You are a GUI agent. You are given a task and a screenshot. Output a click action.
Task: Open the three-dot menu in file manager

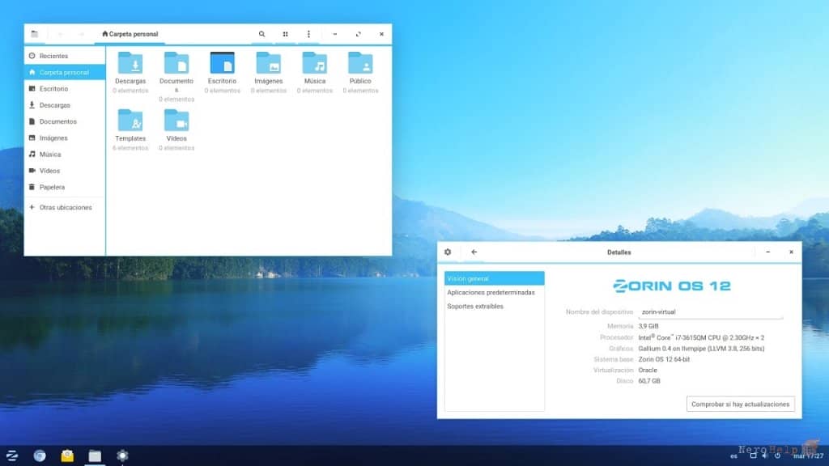[308, 34]
